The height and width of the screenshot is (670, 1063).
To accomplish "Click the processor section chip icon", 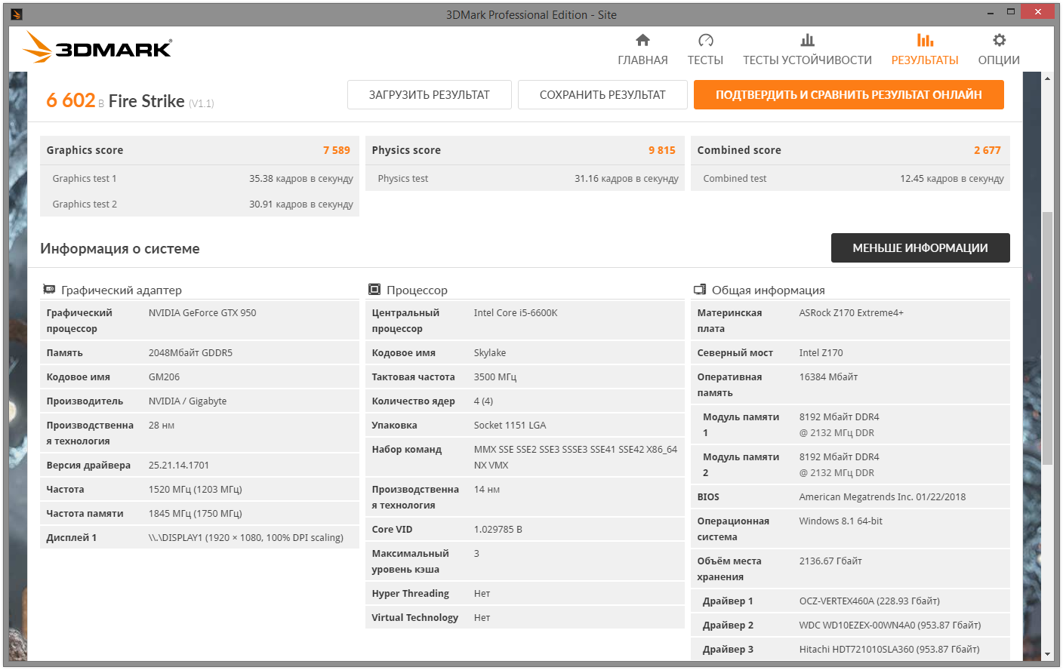I will 374,290.
